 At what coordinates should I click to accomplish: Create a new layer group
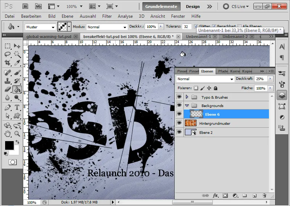coord(244,195)
